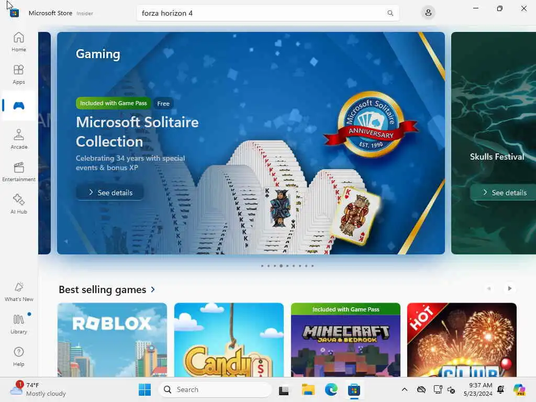Select the currently highlighted carousel dot
Viewport: 536px width, 402px height.
pyautogui.click(x=281, y=265)
